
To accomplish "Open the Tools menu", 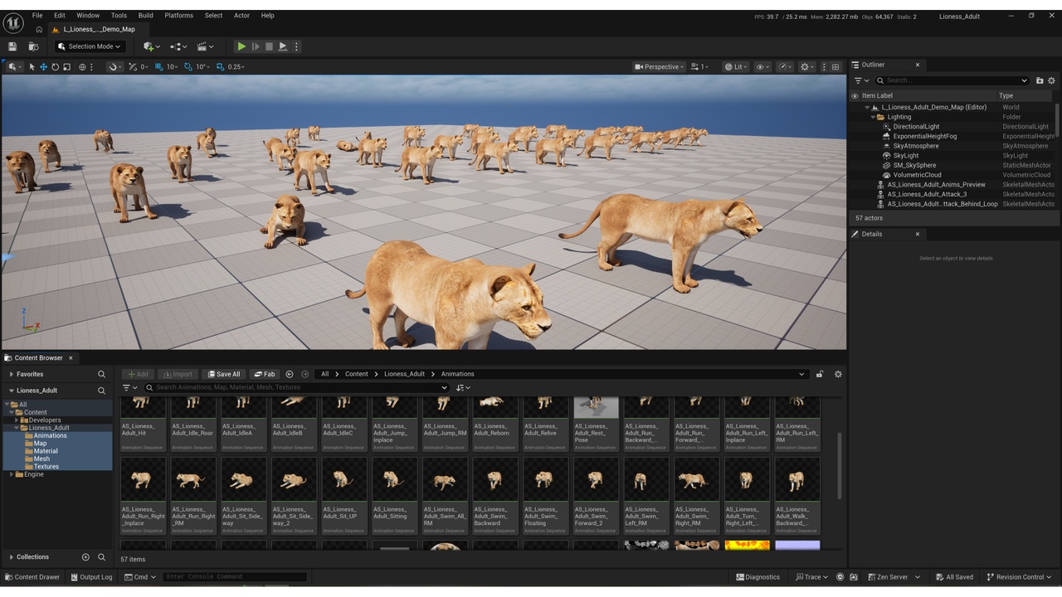I will pyautogui.click(x=119, y=15).
